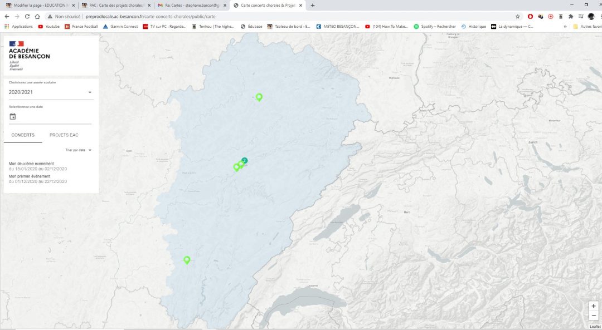Image resolution: width=602 pixels, height=330 pixels.
Task: Open a new browser tab
Action: [x=313, y=6]
